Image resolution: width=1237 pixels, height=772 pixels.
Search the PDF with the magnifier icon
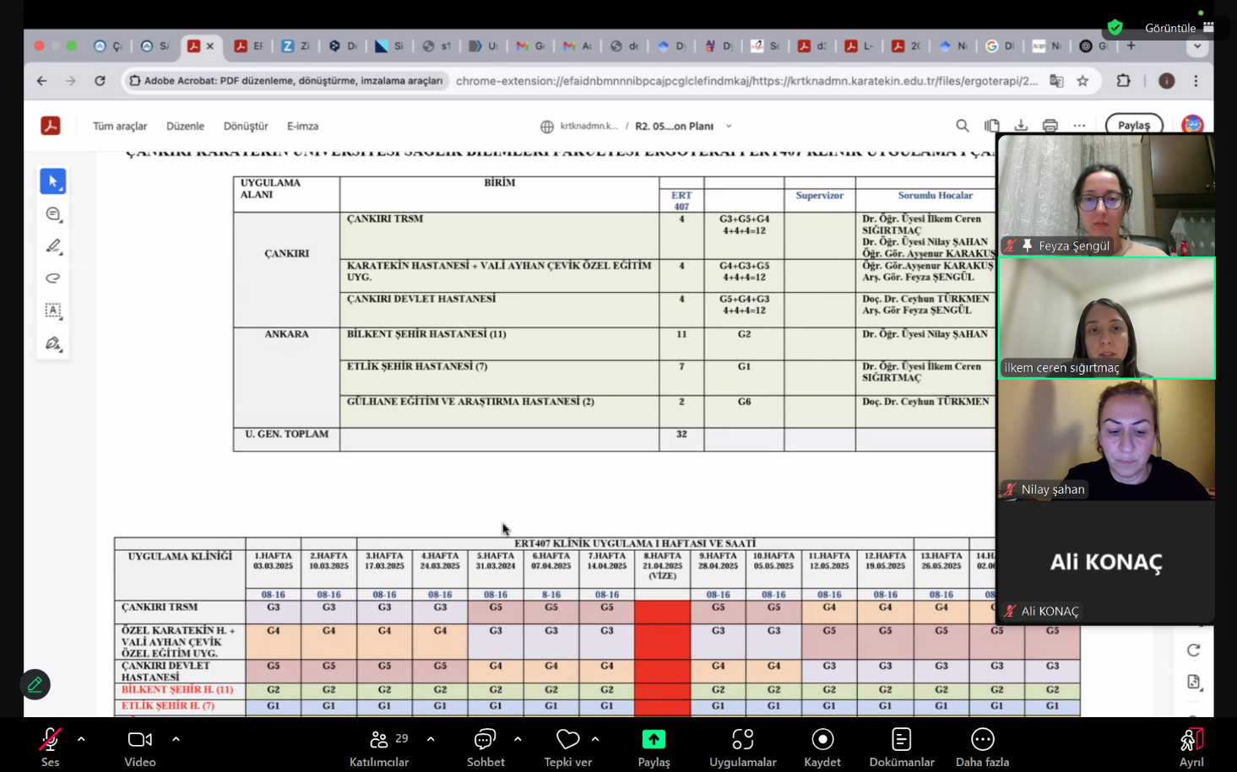coord(963,126)
